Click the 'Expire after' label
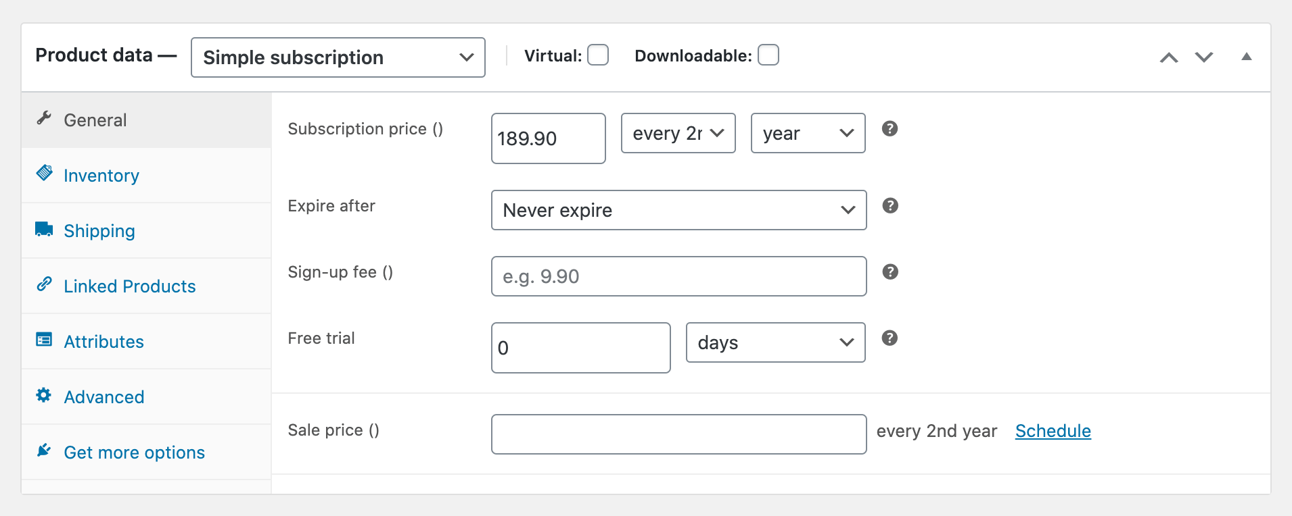Screen dimensions: 1292x516 pos(331,206)
